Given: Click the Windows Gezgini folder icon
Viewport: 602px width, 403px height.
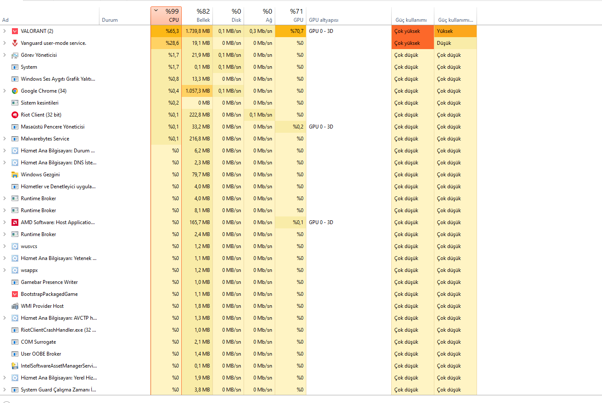Looking at the screenshot, I should point(15,175).
